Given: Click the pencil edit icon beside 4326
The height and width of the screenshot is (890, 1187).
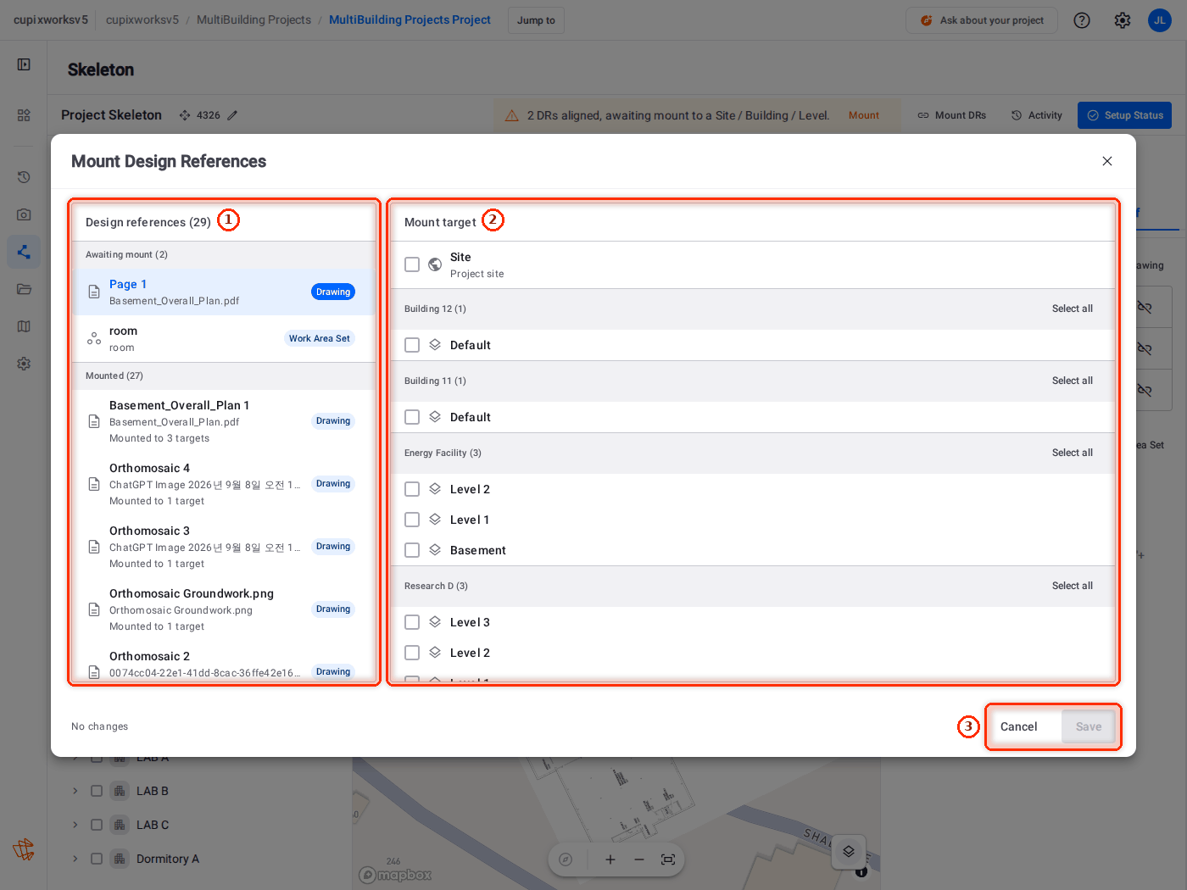Looking at the screenshot, I should [x=232, y=115].
